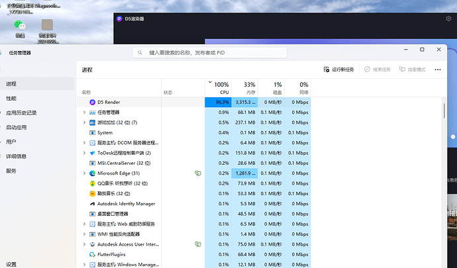The width and height of the screenshot is (457, 268).
Task: Click the search magnifier icon
Action: [x=140, y=53]
